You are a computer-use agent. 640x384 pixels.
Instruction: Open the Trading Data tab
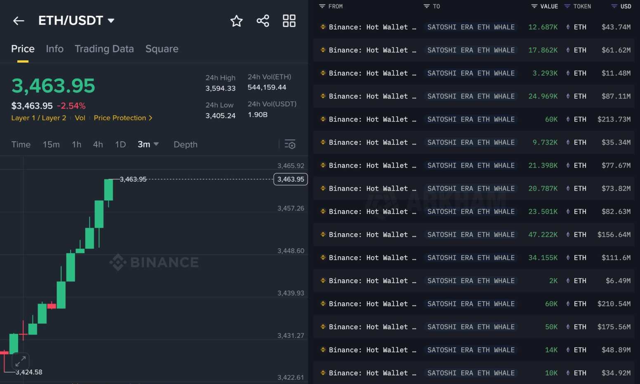[x=104, y=49]
